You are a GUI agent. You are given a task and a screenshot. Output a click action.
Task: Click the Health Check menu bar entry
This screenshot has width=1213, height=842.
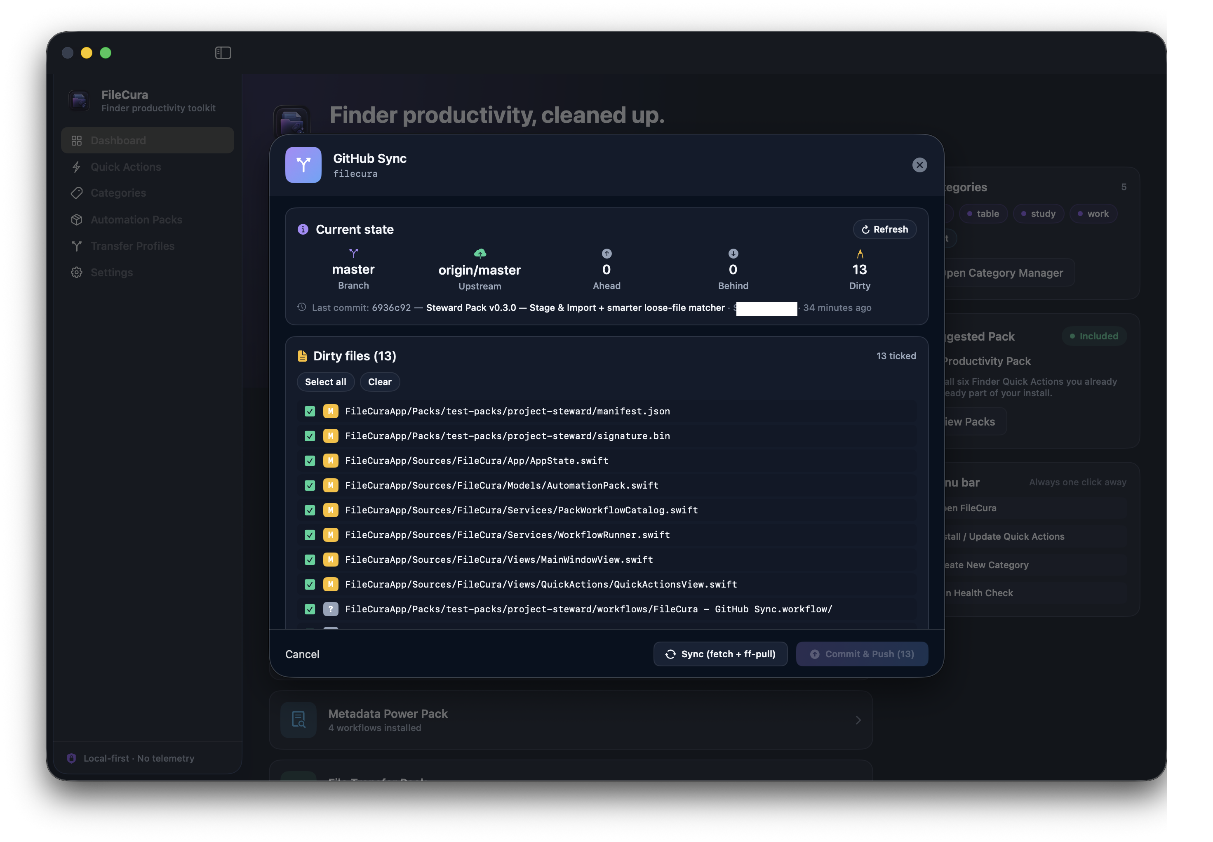(x=1035, y=593)
